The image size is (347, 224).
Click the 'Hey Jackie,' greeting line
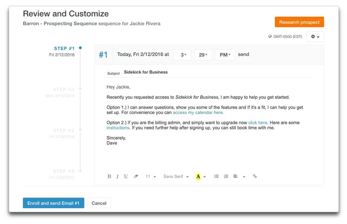coord(118,87)
